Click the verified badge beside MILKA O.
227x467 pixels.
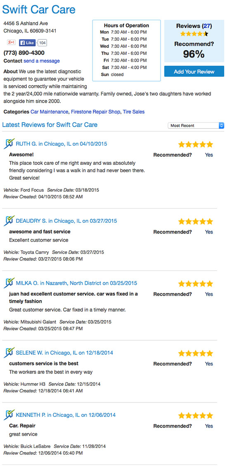(x=9, y=283)
